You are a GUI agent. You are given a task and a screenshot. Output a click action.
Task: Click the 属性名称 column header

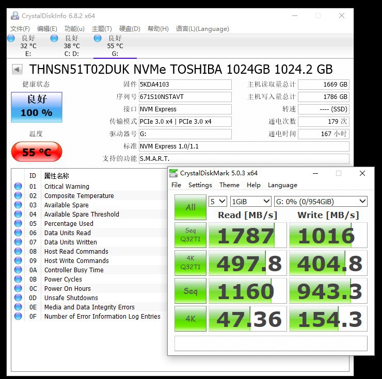click(x=56, y=176)
